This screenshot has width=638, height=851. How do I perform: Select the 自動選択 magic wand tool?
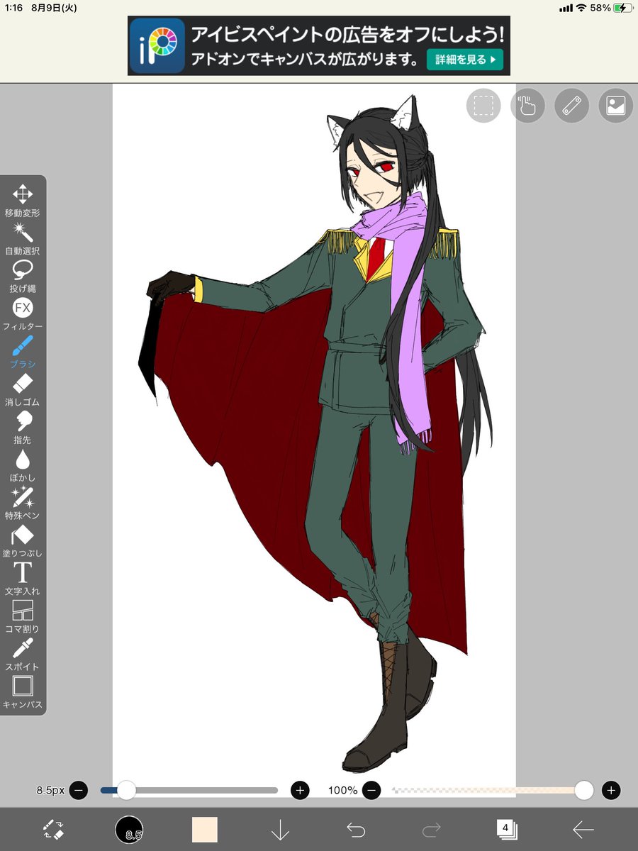pos(23,238)
